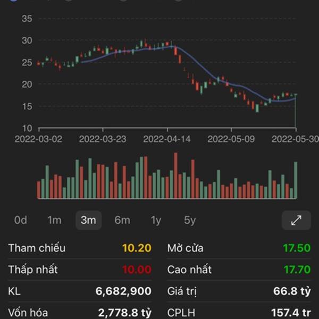Click the Tham chiếu value 10.20

[x=137, y=248]
